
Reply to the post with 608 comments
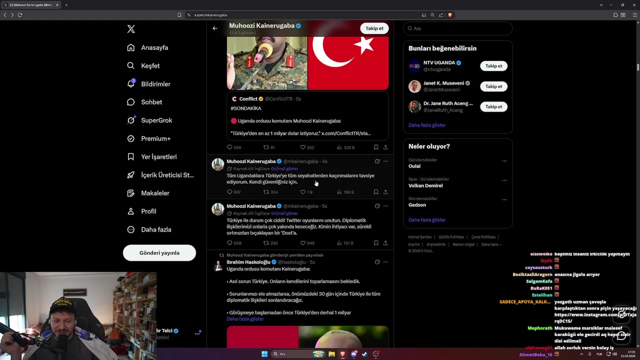(234, 243)
